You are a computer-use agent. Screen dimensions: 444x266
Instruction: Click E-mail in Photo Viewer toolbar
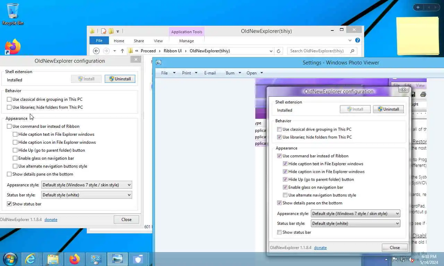[210, 73]
